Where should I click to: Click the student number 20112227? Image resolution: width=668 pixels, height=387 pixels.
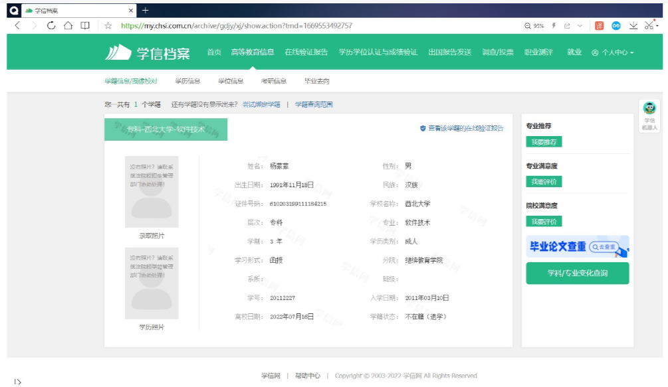282,298
